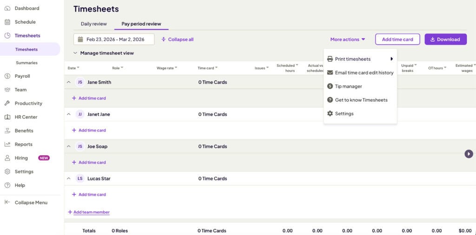476x235 pixels.
Task: Open Settings from More actions menu
Action: point(360,114)
